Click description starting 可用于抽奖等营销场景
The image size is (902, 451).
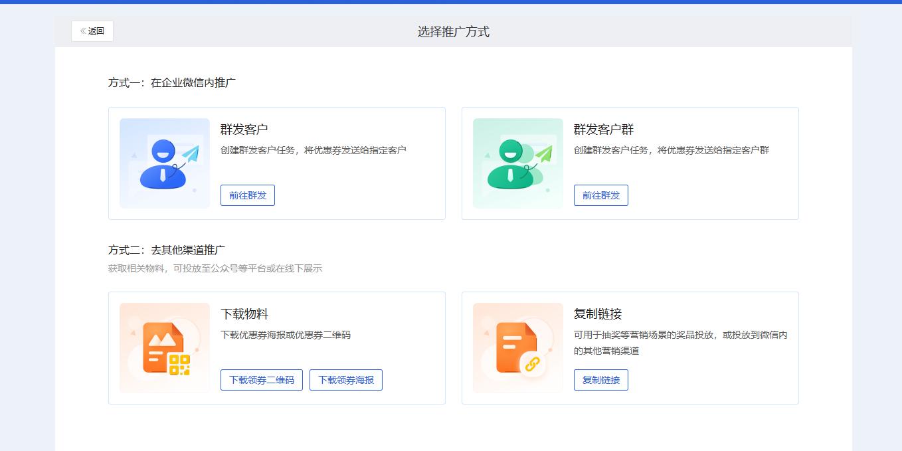click(681, 343)
